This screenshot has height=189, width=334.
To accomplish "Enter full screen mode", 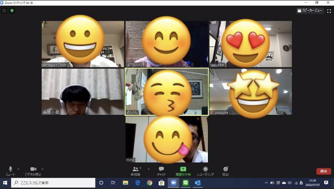I will click(329, 11).
